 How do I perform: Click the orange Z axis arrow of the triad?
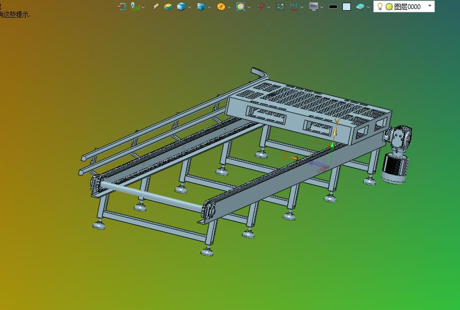294,158
